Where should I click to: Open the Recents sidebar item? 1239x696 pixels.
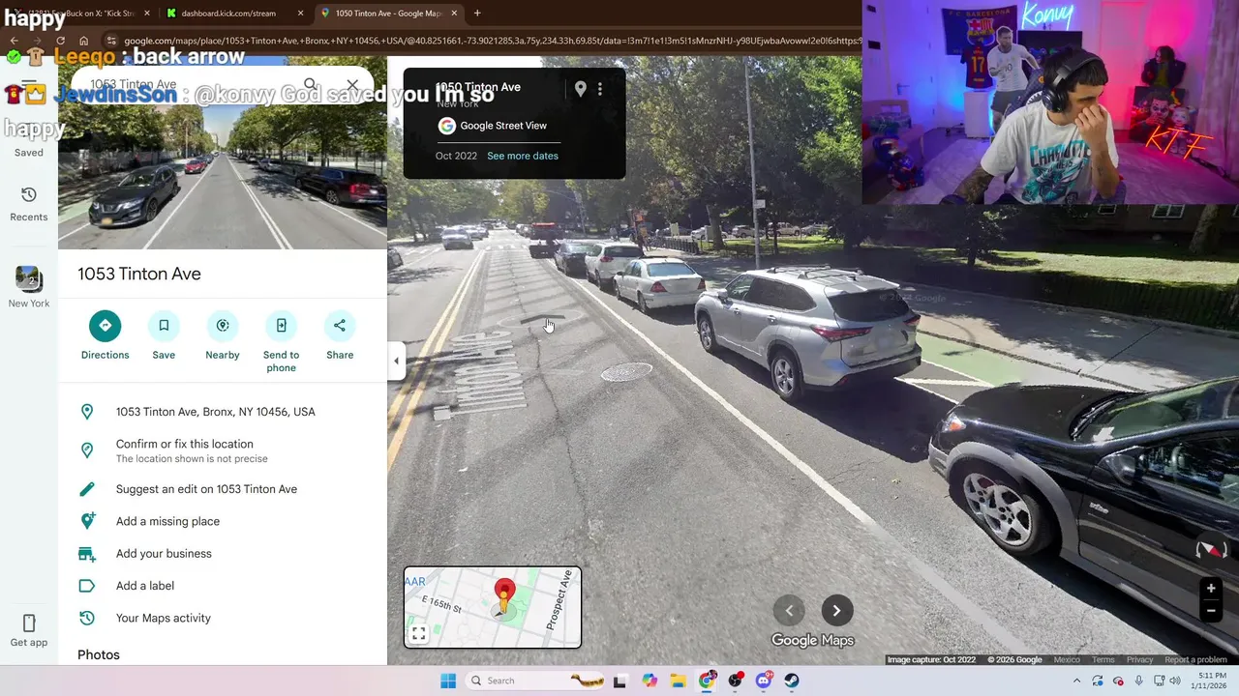[x=29, y=204]
